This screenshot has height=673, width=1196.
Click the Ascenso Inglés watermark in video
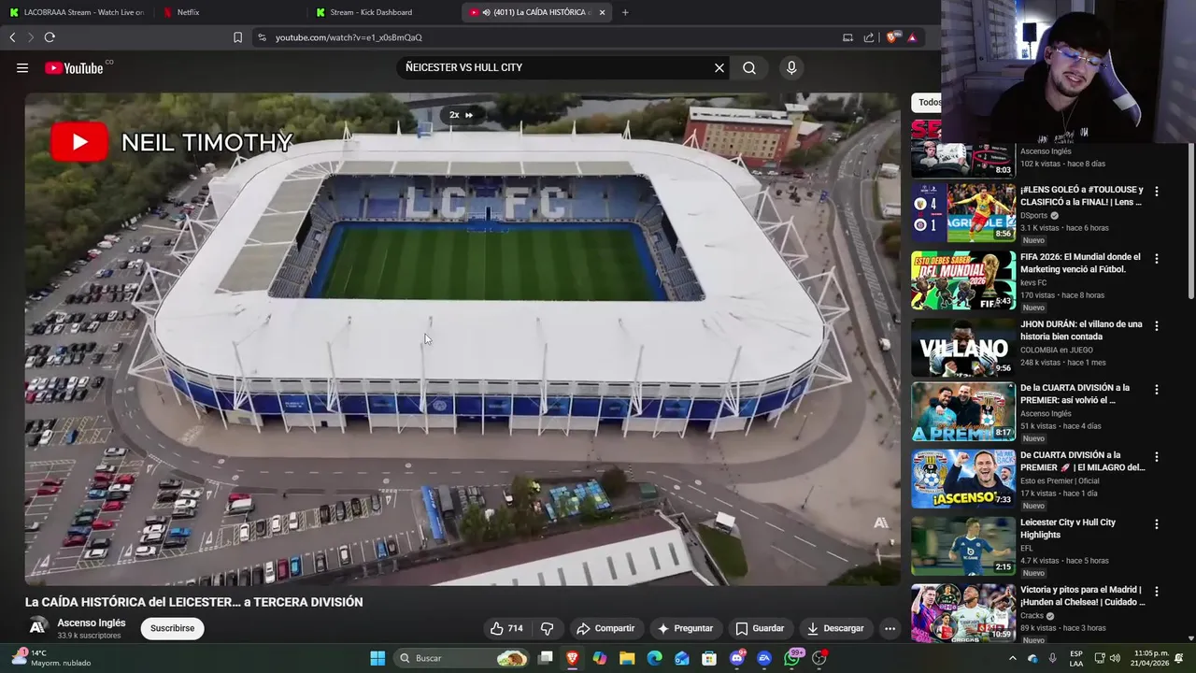point(881,523)
